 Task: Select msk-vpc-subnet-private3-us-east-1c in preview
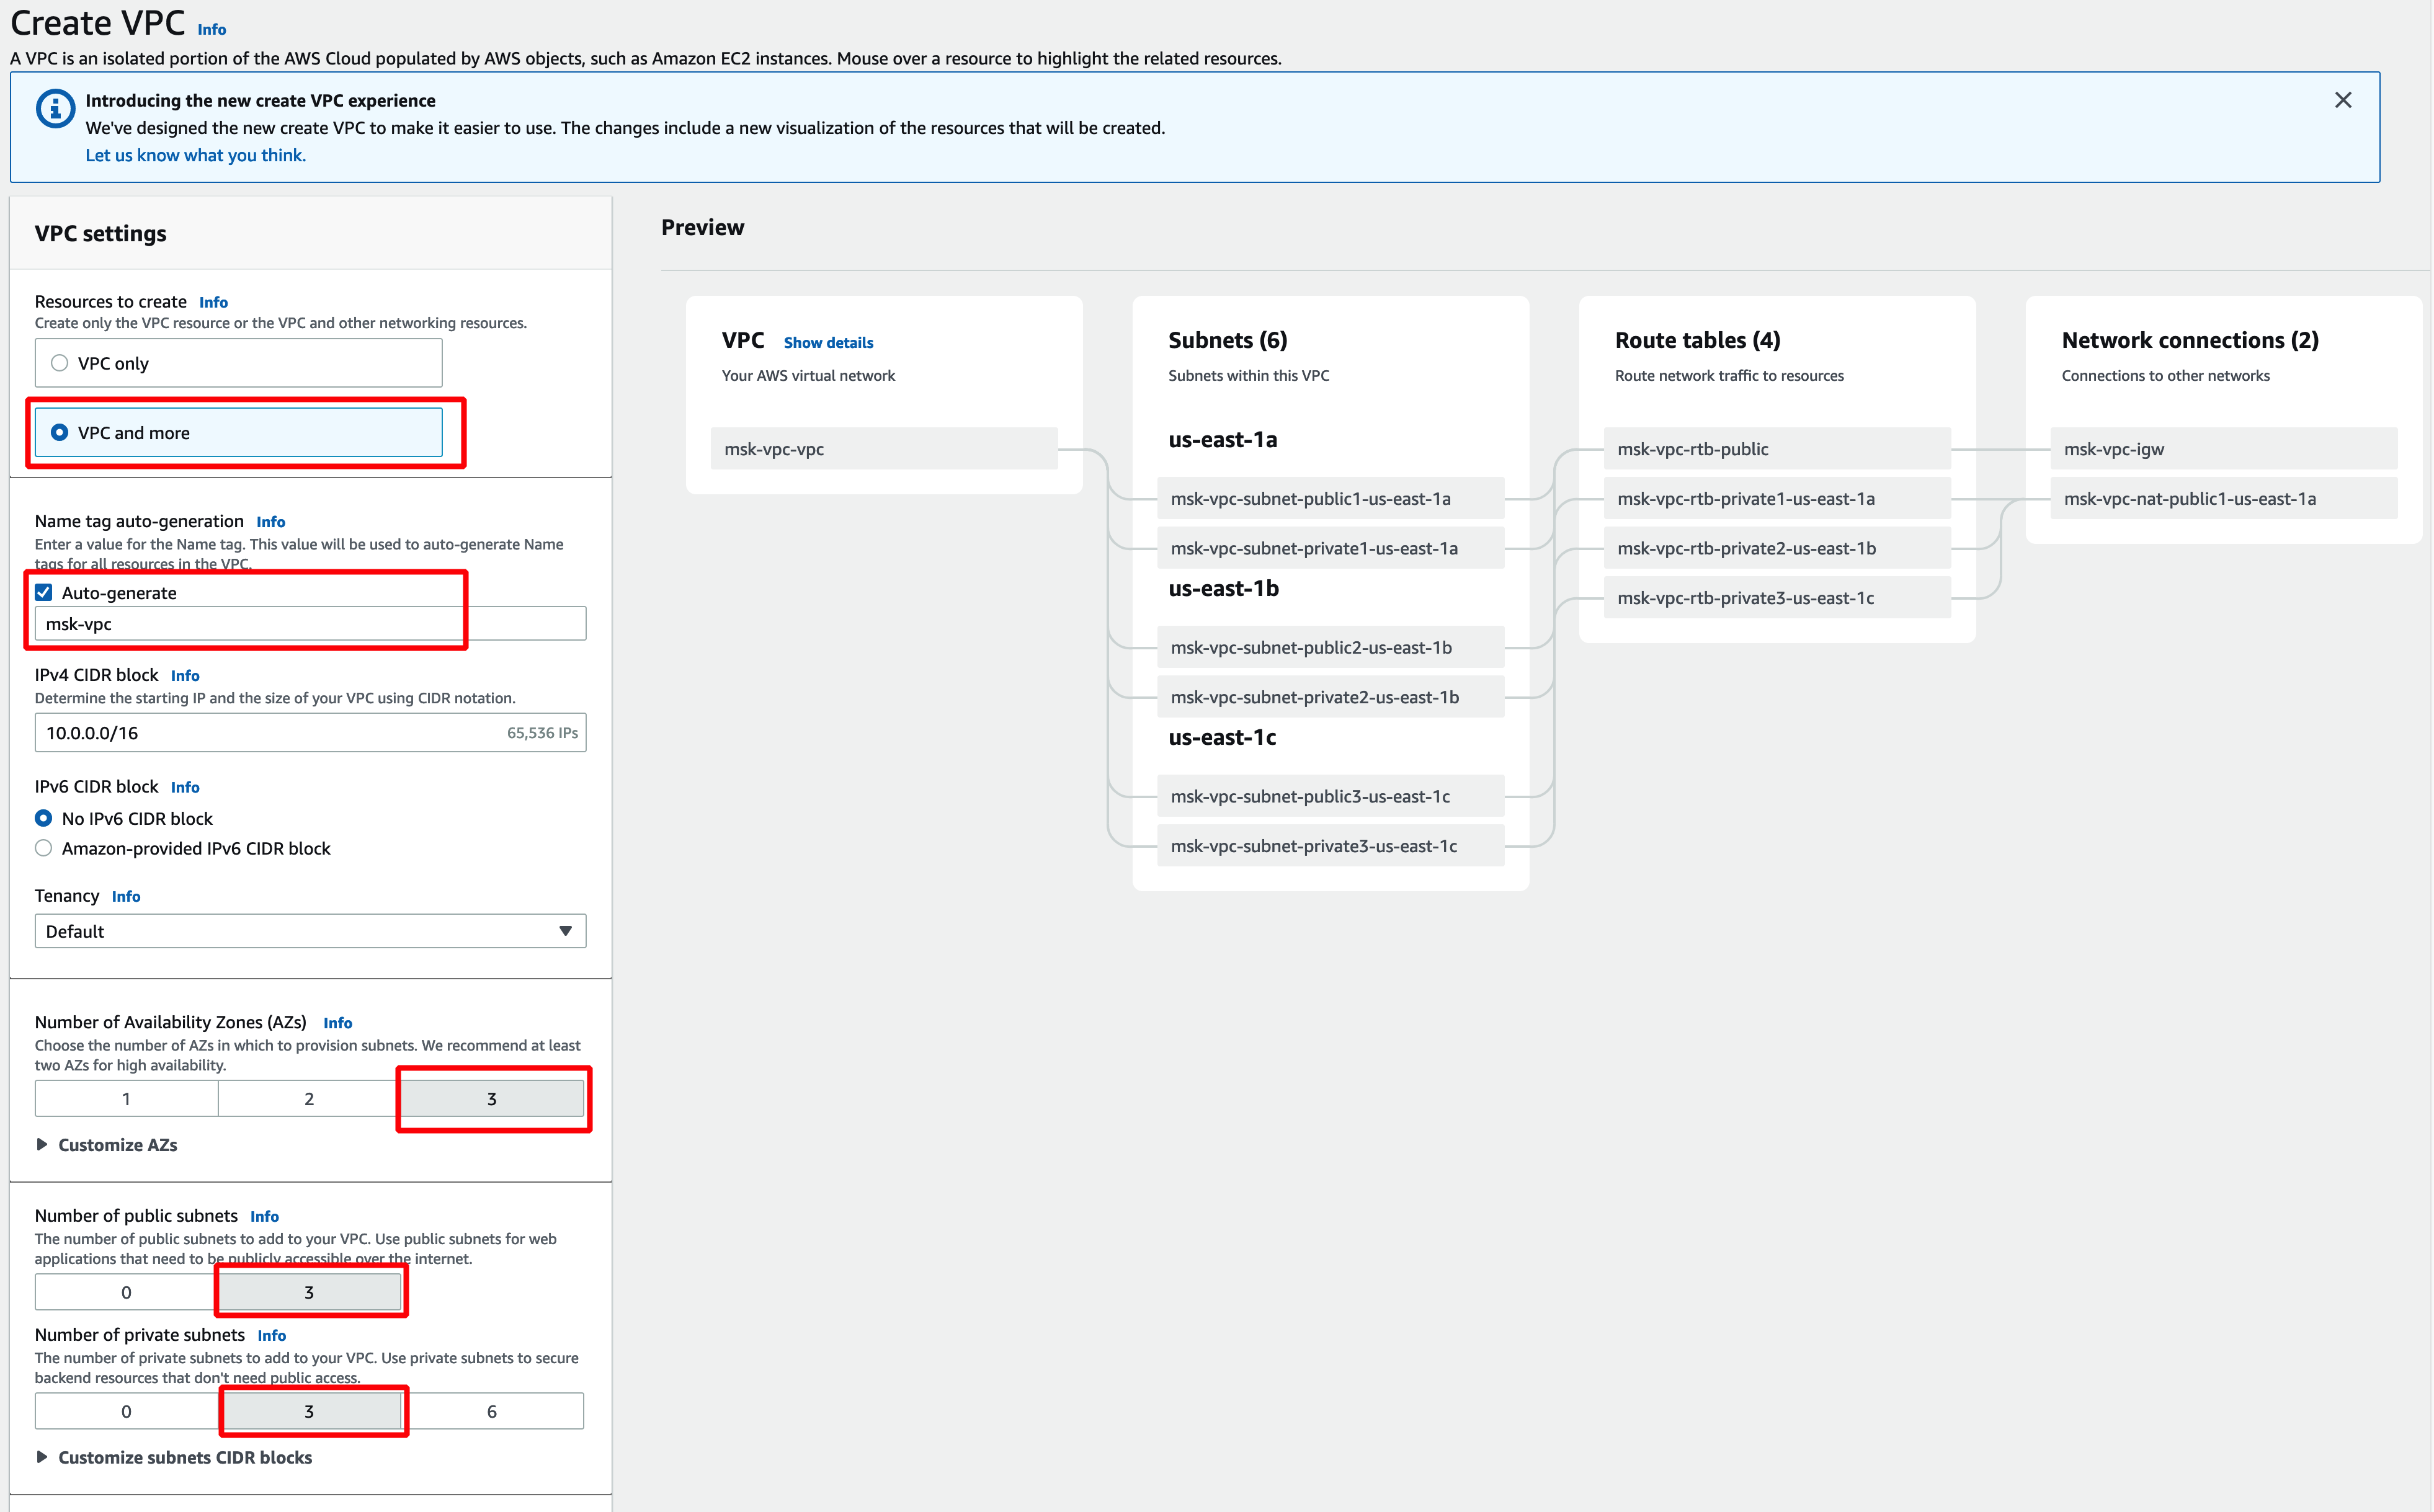1330,846
